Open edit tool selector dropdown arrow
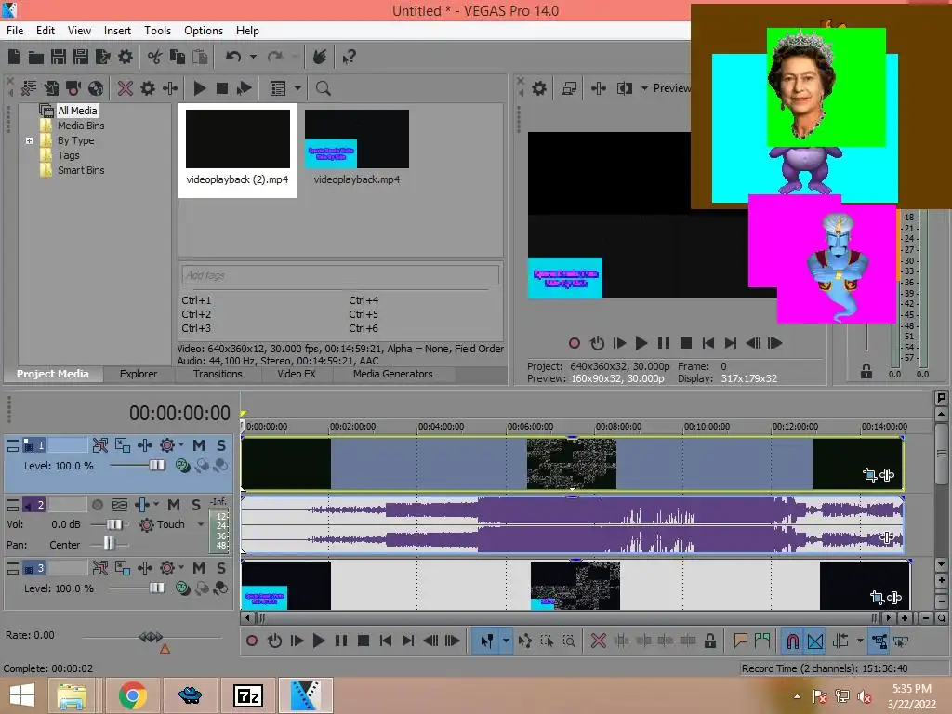This screenshot has width=952, height=714. point(505,641)
